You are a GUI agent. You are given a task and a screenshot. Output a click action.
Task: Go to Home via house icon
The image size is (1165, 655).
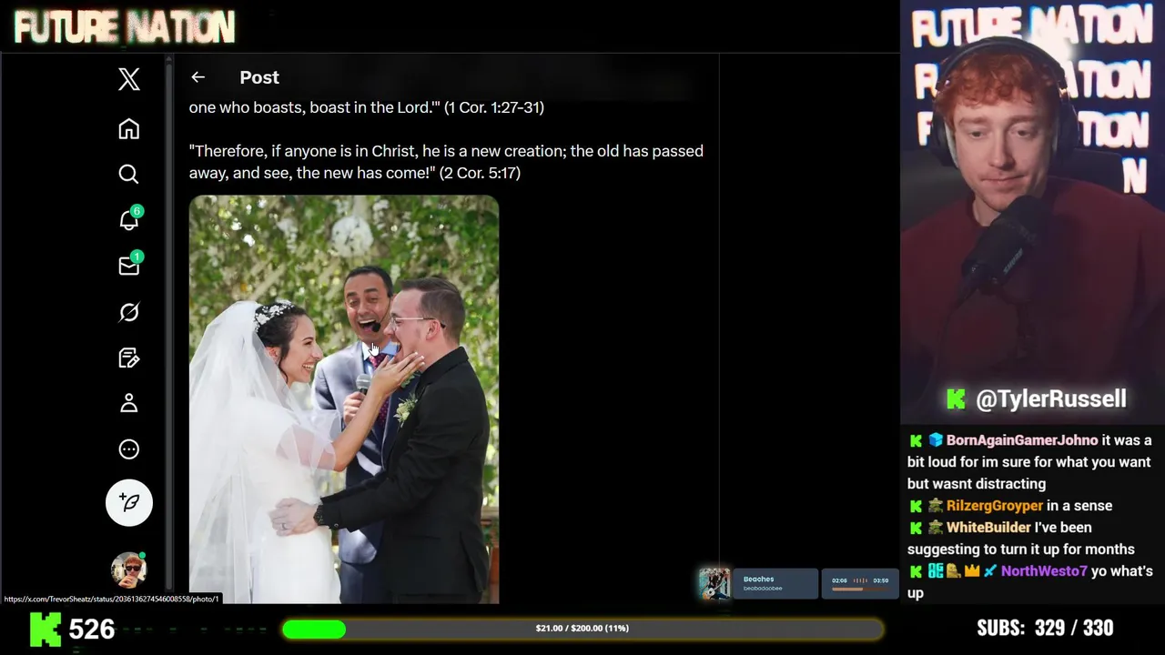point(129,128)
